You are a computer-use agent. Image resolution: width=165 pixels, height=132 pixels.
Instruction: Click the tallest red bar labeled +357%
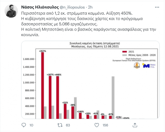tap(43, 85)
